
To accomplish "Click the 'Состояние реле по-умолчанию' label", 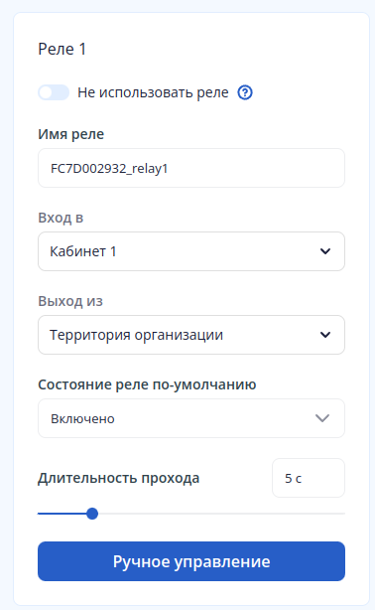I will pos(147,384).
